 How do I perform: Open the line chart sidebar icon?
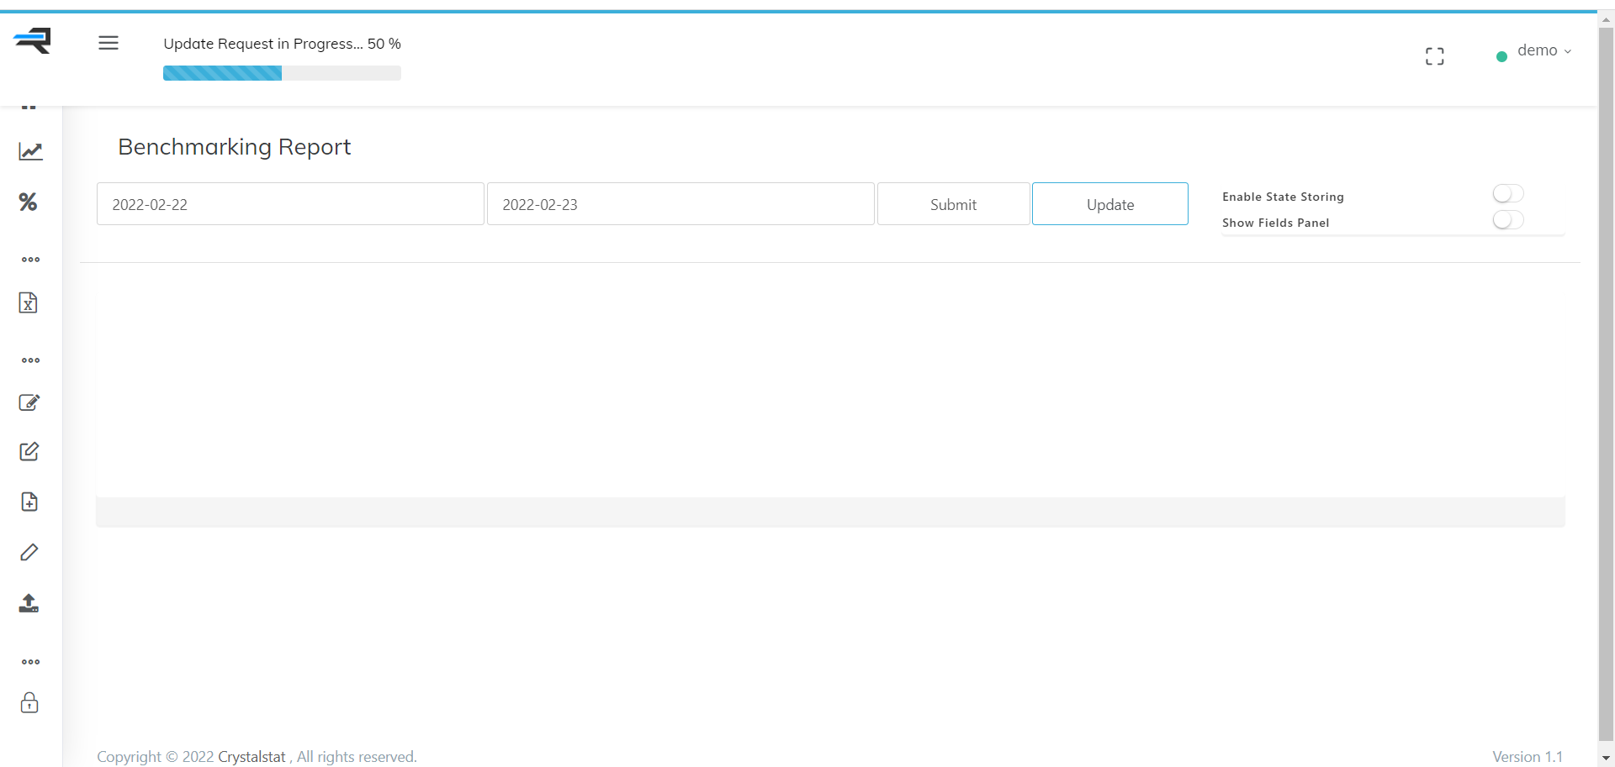[30, 151]
